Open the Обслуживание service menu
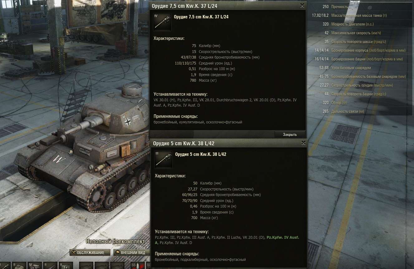Screen dimensions: 414x269 pyautogui.click(x=90, y=252)
